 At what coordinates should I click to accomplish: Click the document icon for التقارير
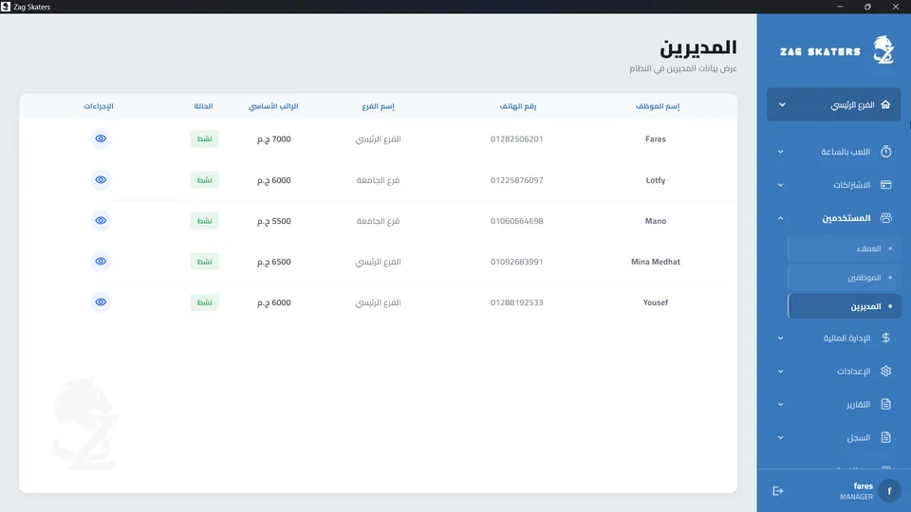(885, 404)
